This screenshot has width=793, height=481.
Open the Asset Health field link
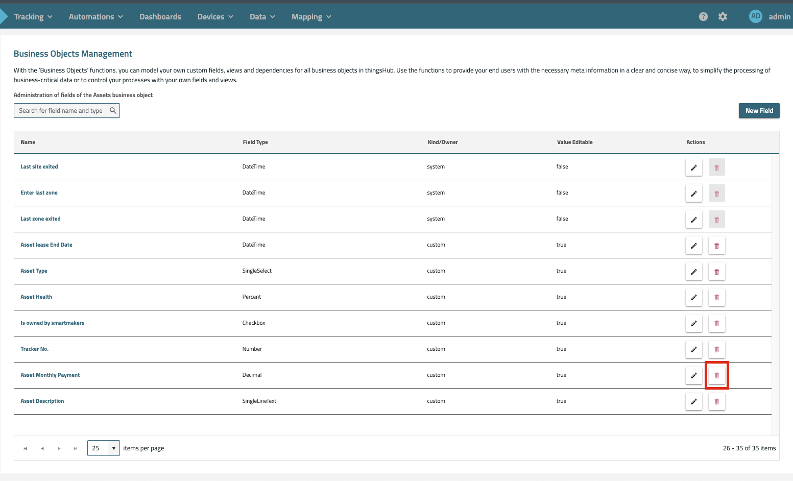(x=36, y=297)
